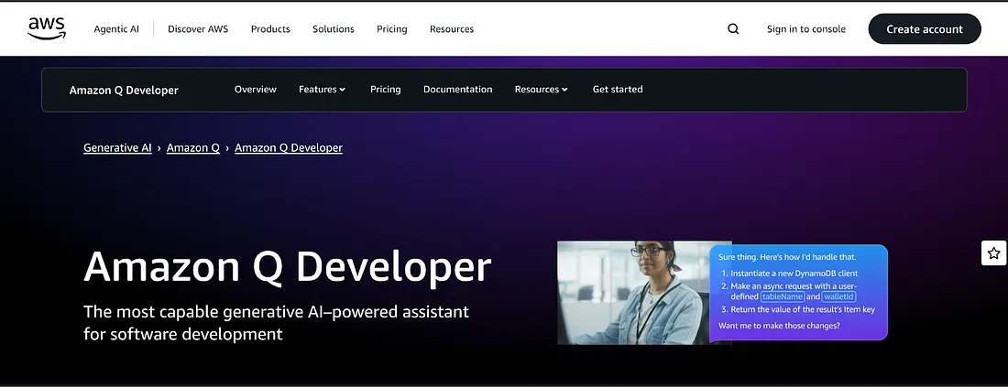
Task: Expand the Resources dropdown in subnav
Action: [542, 90]
